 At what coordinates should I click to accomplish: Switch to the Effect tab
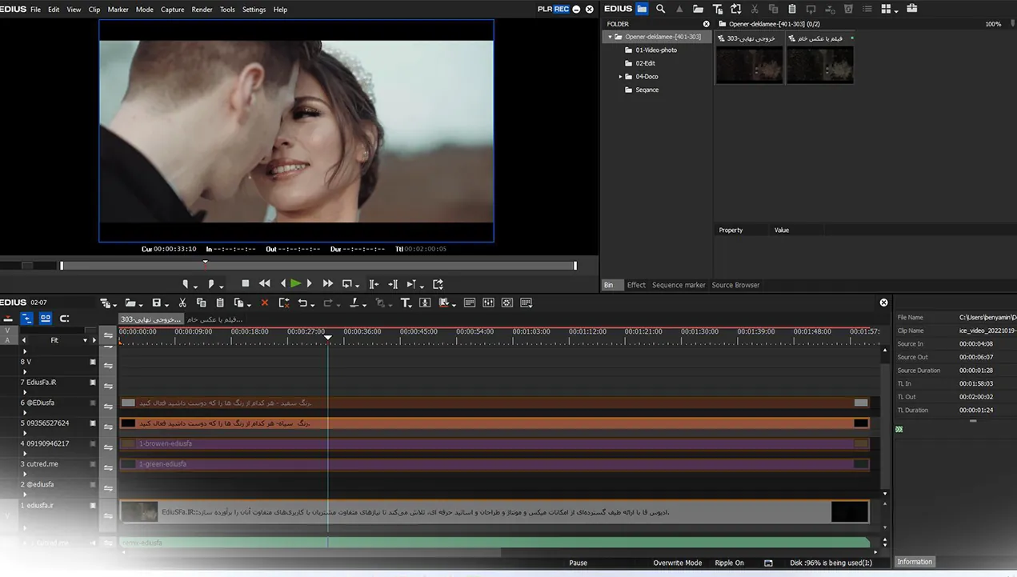(x=636, y=285)
